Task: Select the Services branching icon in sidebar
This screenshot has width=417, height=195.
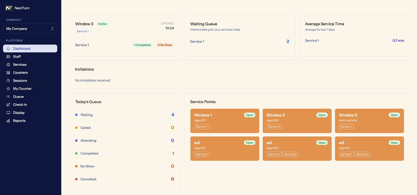Action: (x=8, y=65)
